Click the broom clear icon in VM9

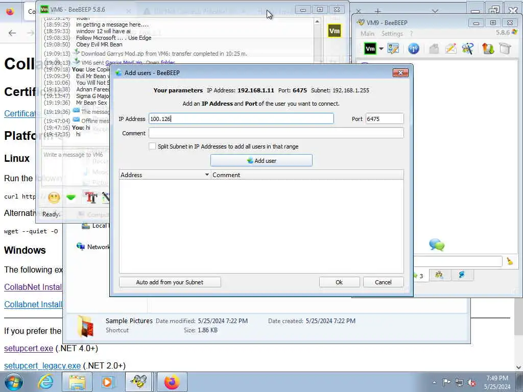click(x=510, y=261)
